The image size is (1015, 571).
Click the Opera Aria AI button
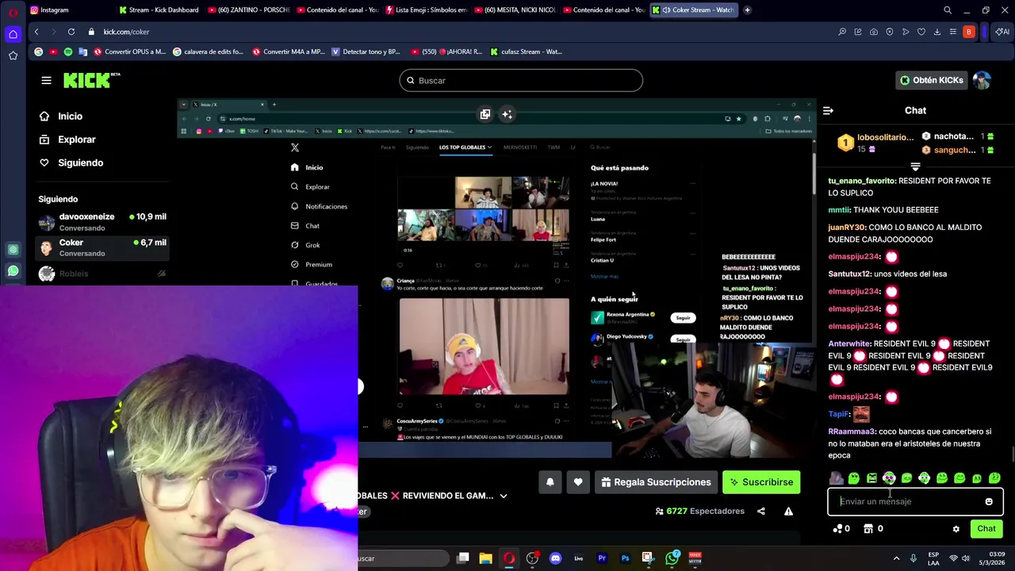[1003, 32]
